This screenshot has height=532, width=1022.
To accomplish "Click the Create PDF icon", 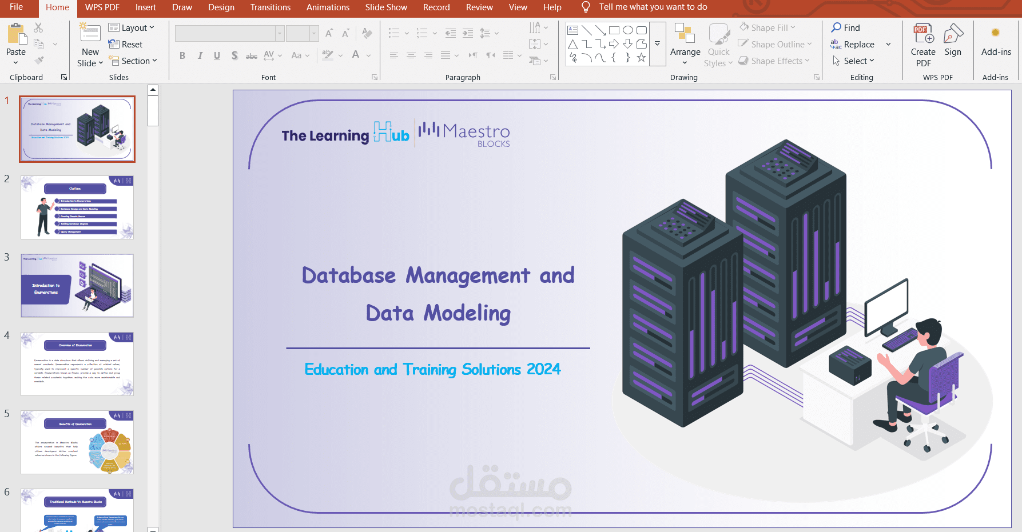I will (x=923, y=34).
